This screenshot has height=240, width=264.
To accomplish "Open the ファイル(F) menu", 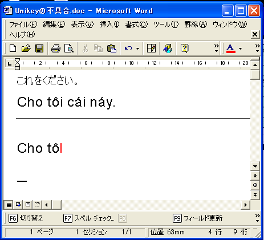I will pyautogui.click(x=23, y=25).
